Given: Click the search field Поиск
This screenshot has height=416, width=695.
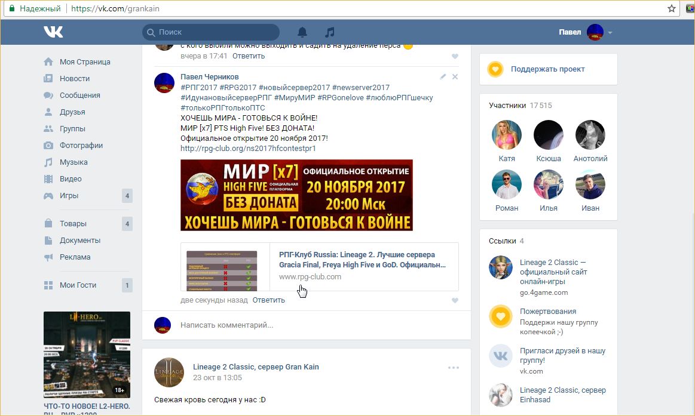Looking at the screenshot, I should click(x=211, y=32).
